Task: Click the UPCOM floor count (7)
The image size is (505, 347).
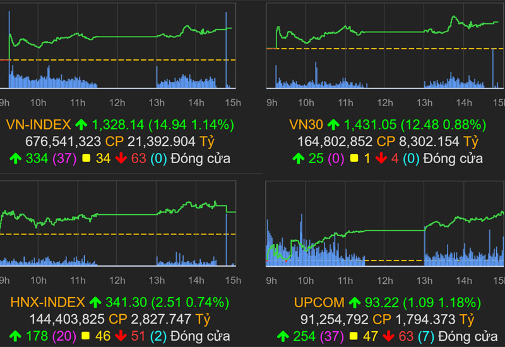Action: pos(426,336)
